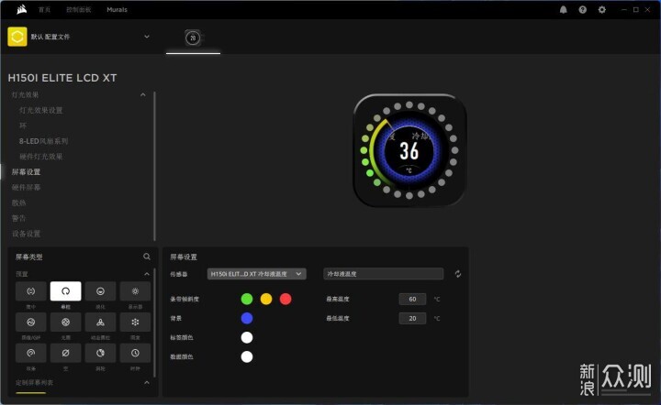The width and height of the screenshot is (661, 405).
Task: Open the 8-LED fan series item
Action: pyautogui.click(x=43, y=141)
